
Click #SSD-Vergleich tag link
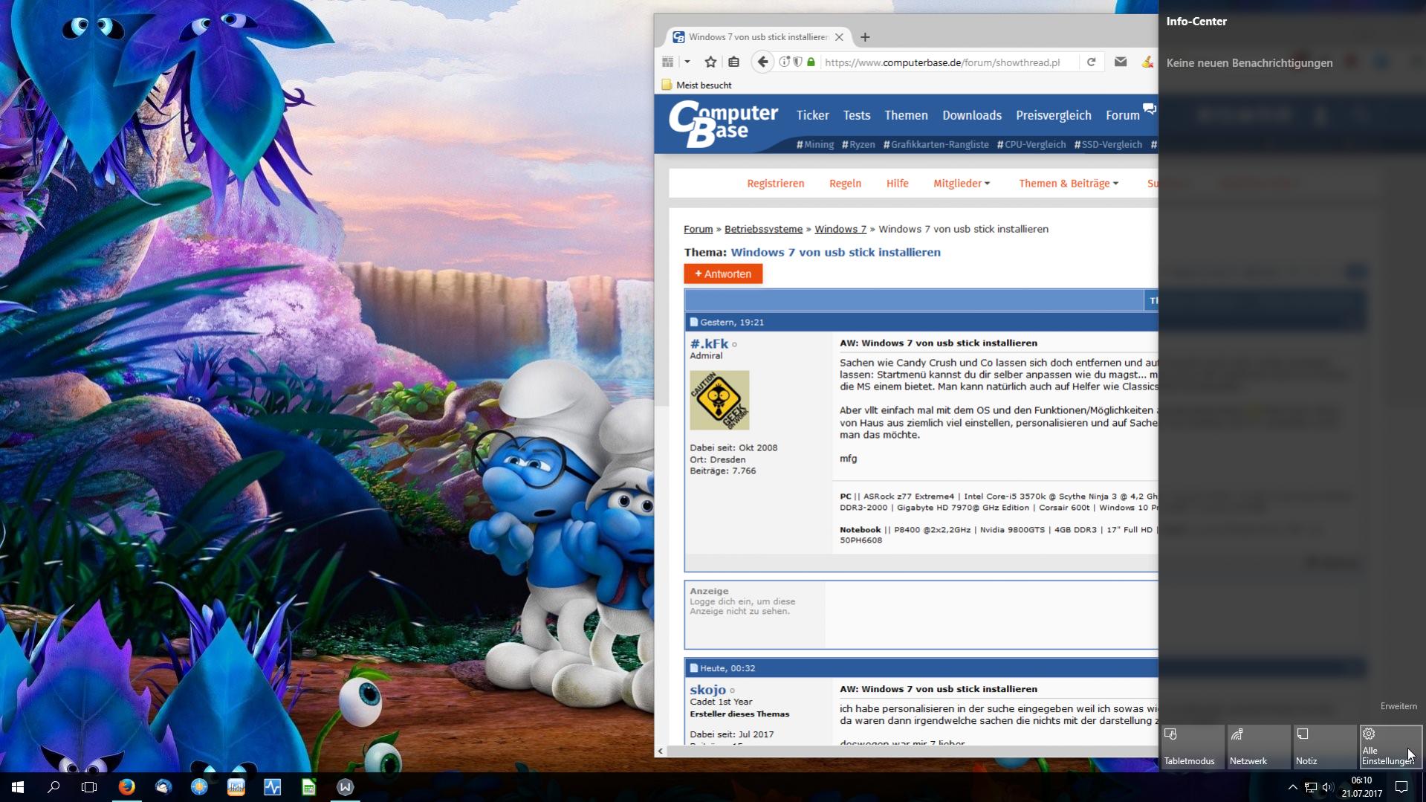[x=1108, y=145]
